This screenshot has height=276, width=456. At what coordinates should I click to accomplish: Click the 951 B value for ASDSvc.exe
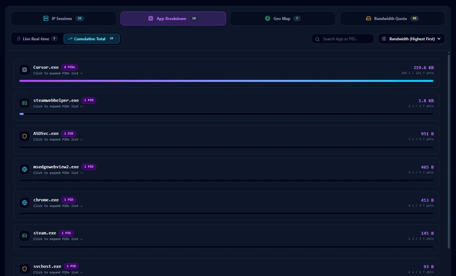click(427, 134)
